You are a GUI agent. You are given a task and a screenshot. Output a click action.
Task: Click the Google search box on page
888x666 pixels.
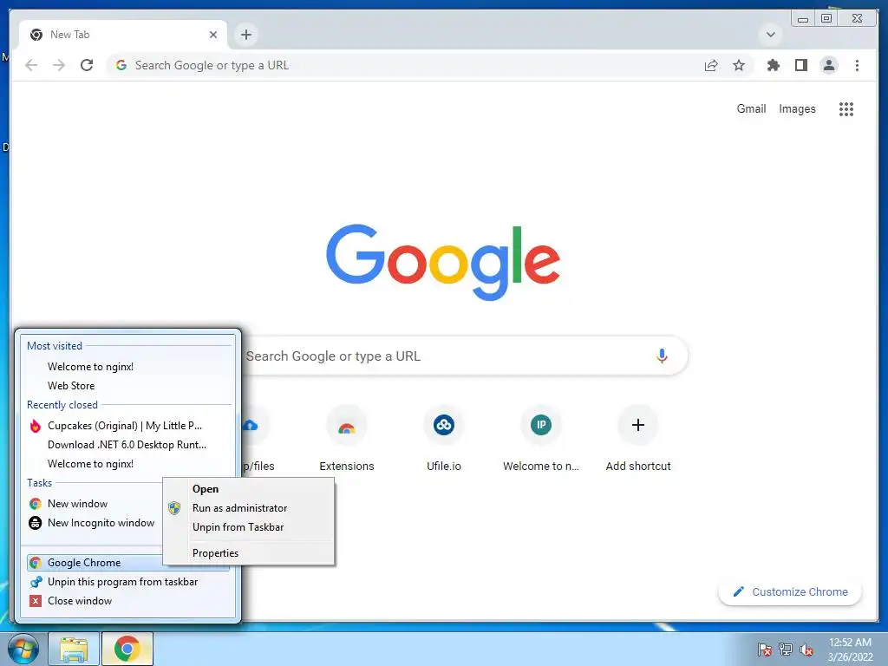445,356
